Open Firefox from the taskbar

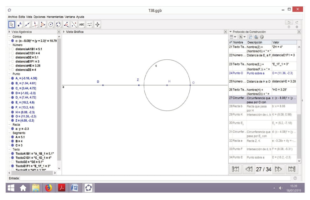coord(48,188)
